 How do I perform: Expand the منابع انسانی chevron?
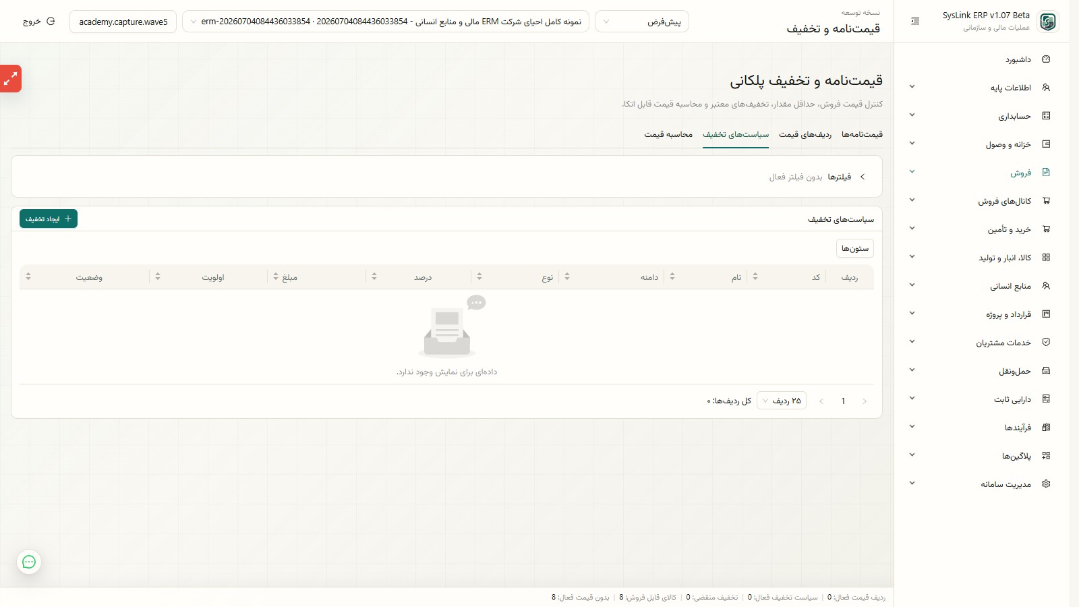(912, 285)
